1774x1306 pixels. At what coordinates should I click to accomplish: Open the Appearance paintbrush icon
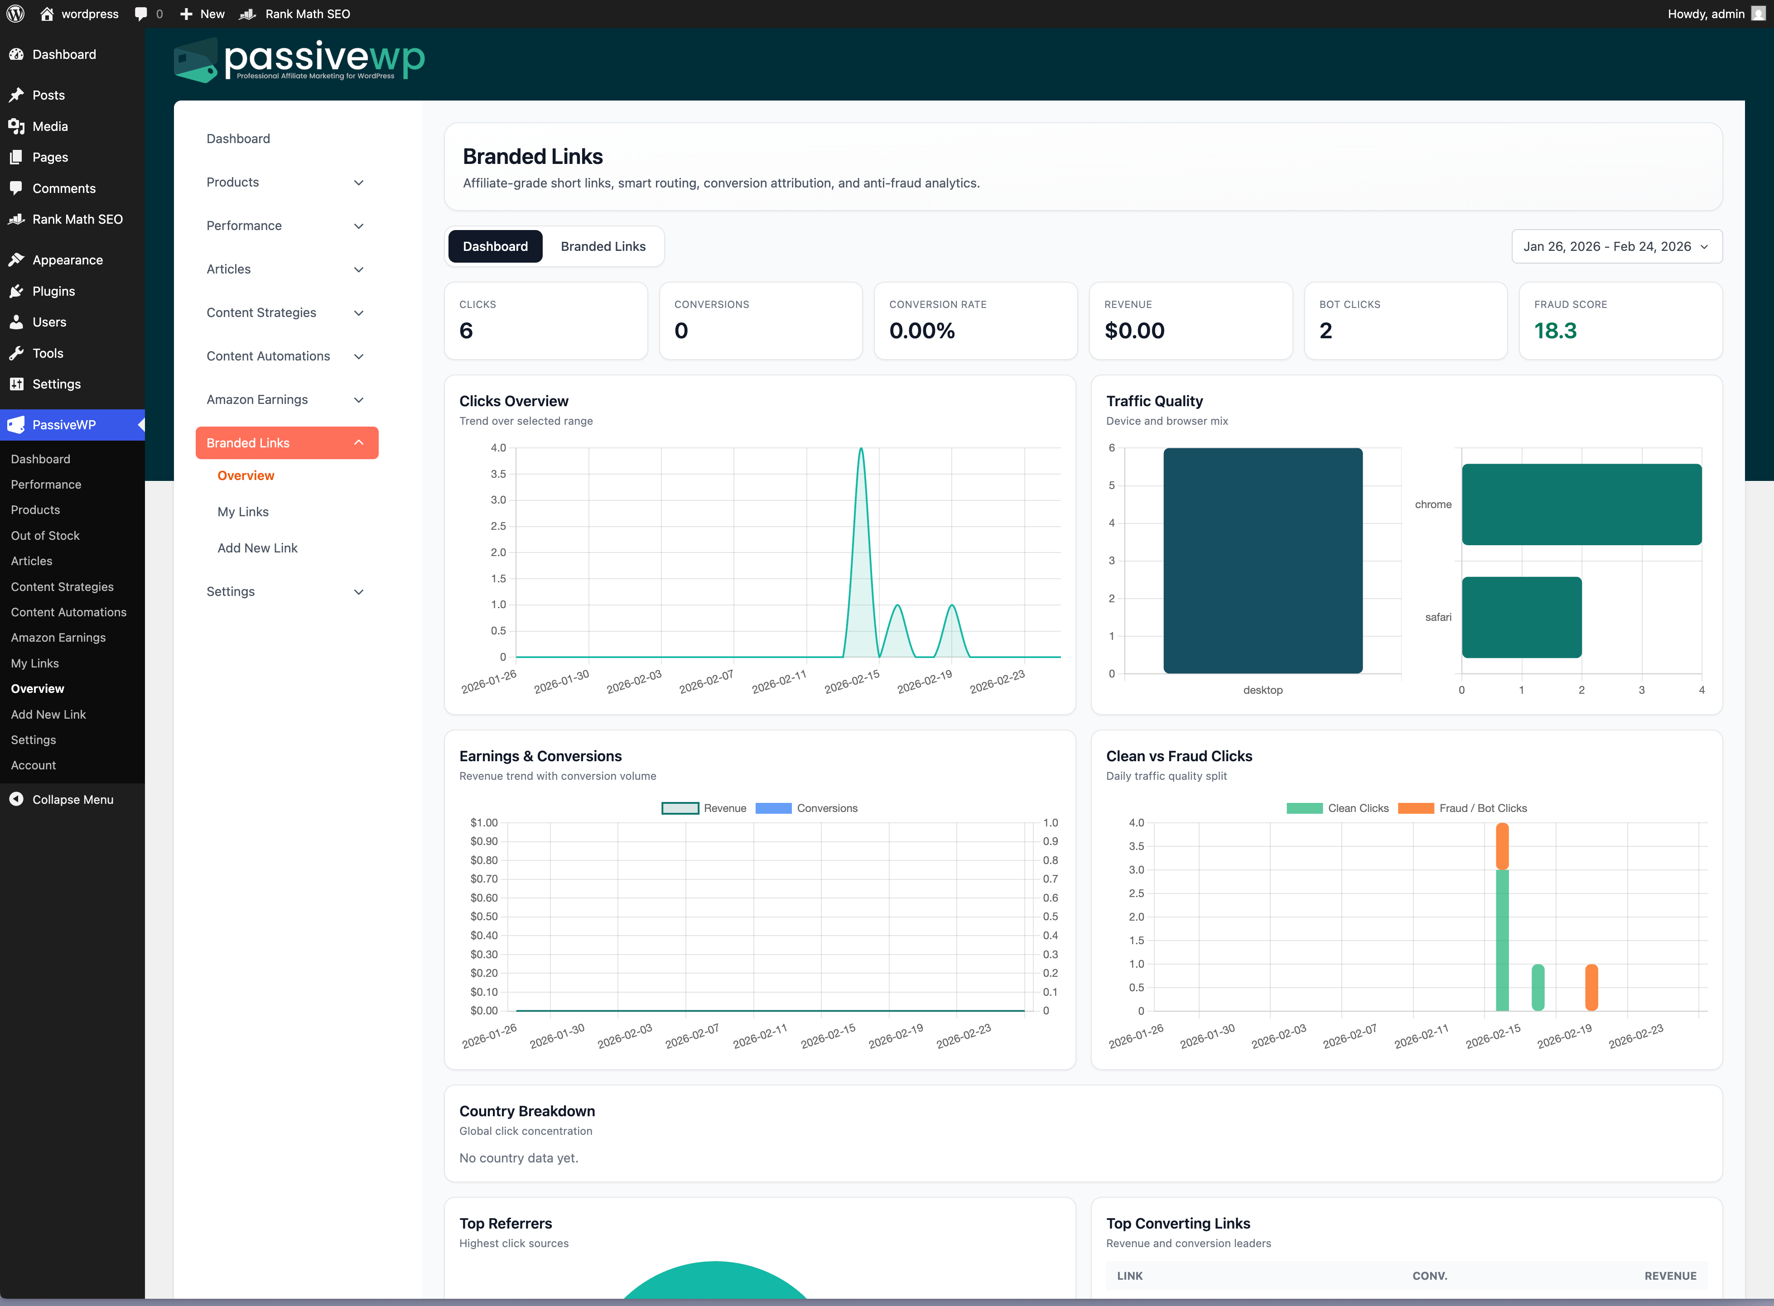coord(17,259)
